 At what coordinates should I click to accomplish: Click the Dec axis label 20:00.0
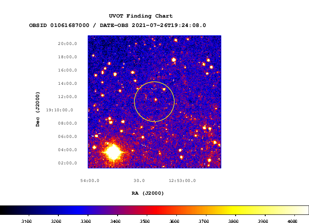click(67, 44)
